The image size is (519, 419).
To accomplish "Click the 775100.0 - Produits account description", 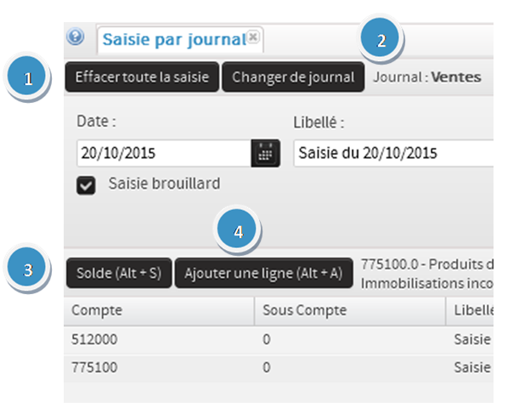I will point(427,274).
